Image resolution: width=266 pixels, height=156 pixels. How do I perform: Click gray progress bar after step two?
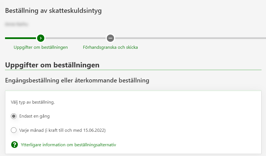pyautogui.click(x=190, y=38)
